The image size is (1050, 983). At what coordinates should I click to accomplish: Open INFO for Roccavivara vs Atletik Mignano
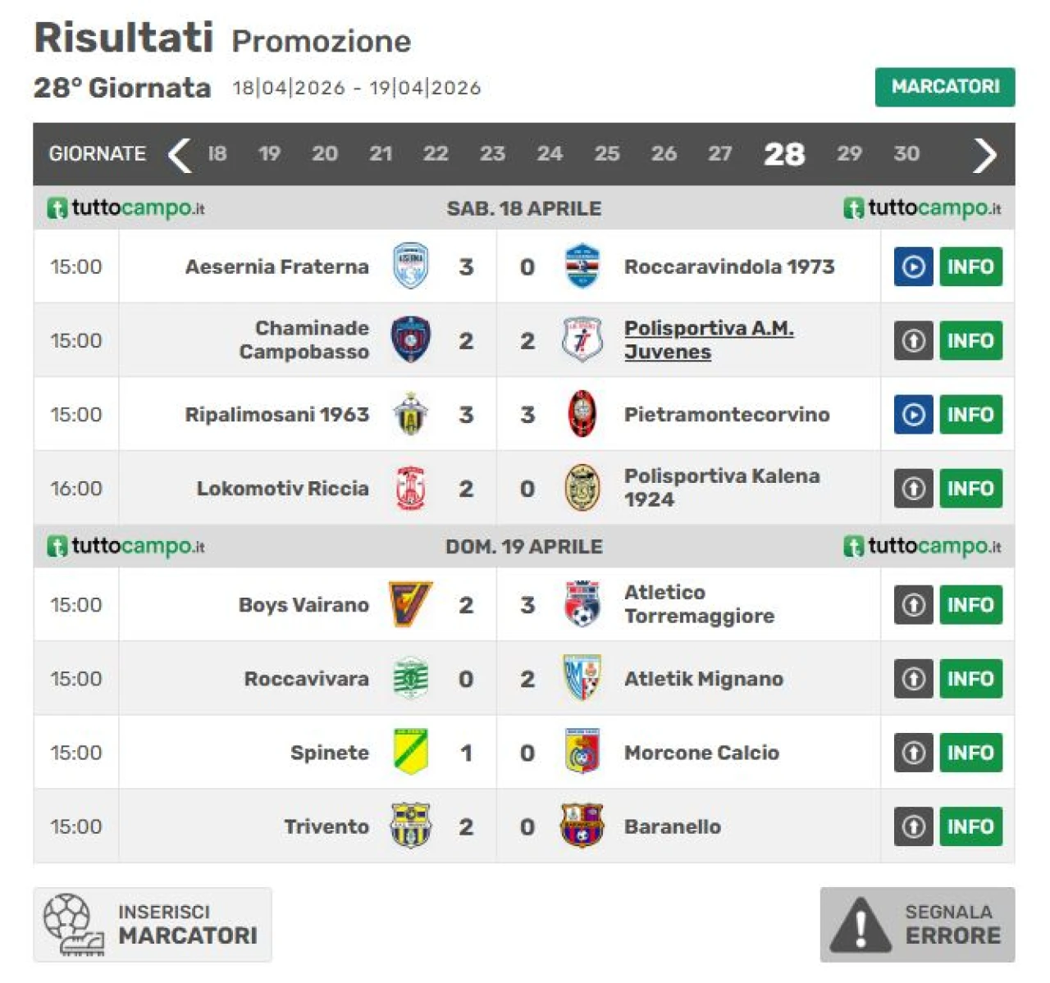[970, 679]
